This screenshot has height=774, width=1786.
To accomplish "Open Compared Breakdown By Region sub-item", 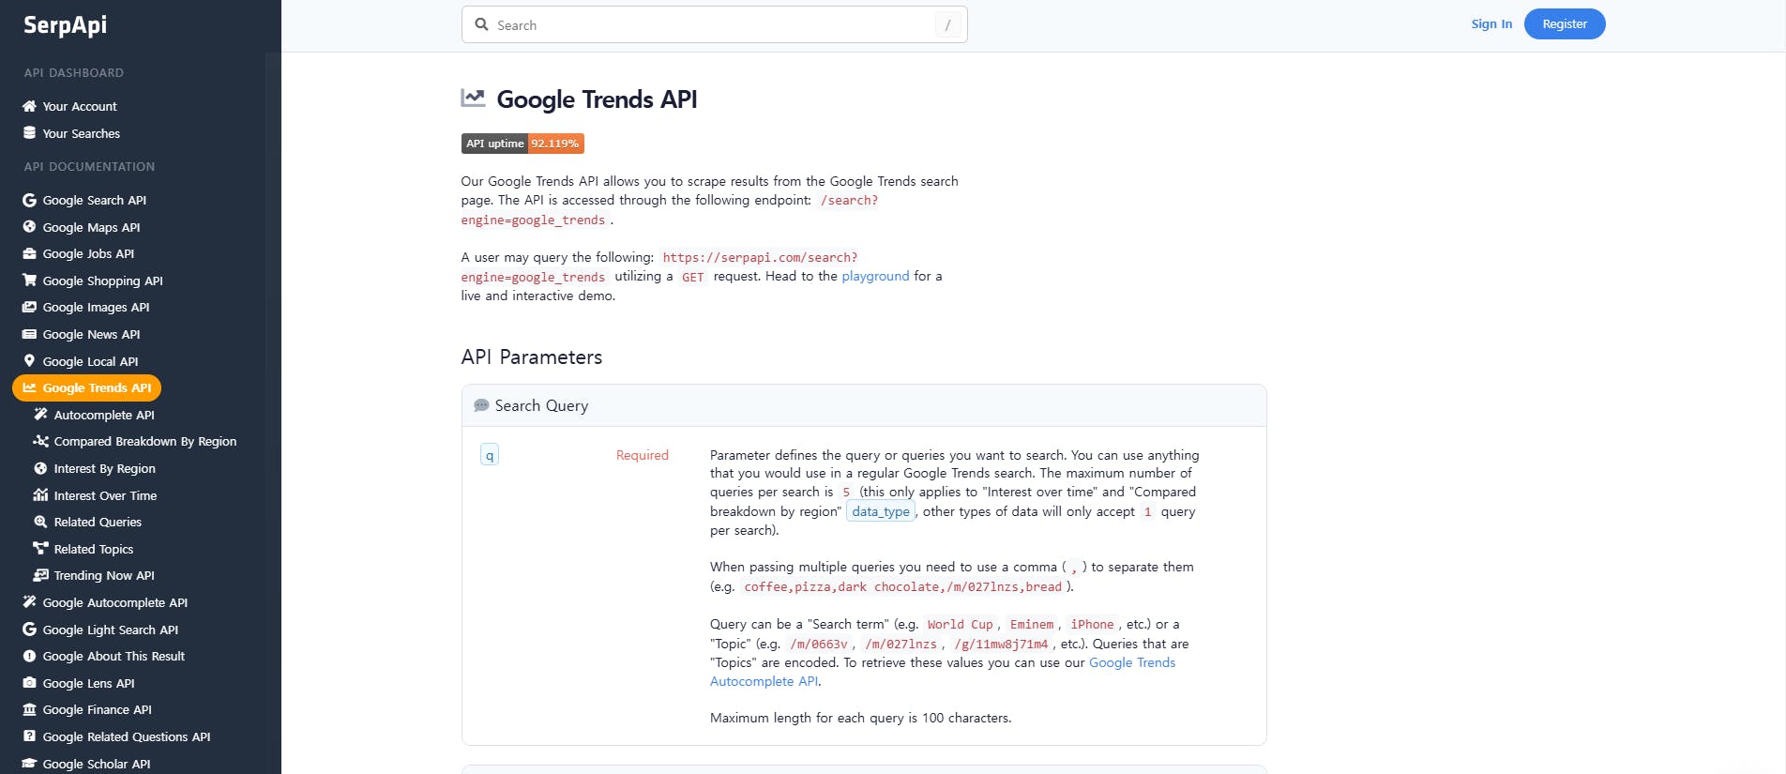I will tap(144, 442).
